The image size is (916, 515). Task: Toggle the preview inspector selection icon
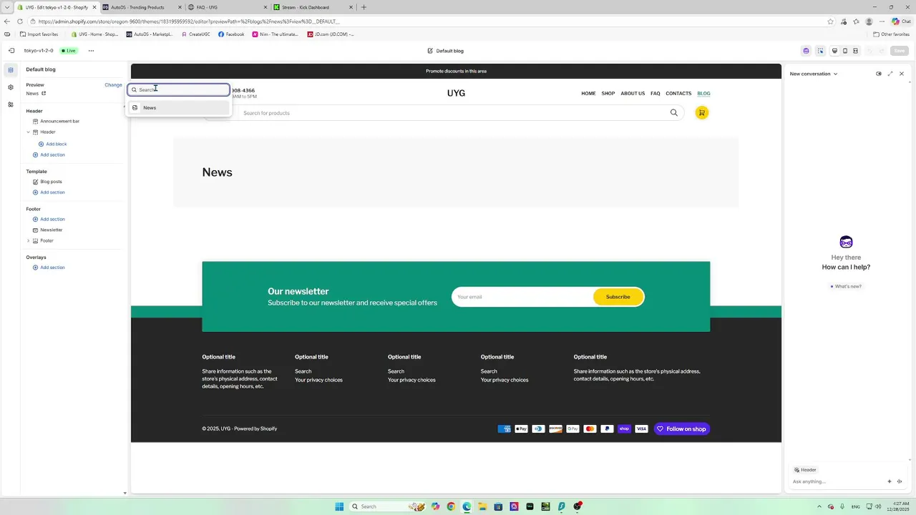coord(820,51)
